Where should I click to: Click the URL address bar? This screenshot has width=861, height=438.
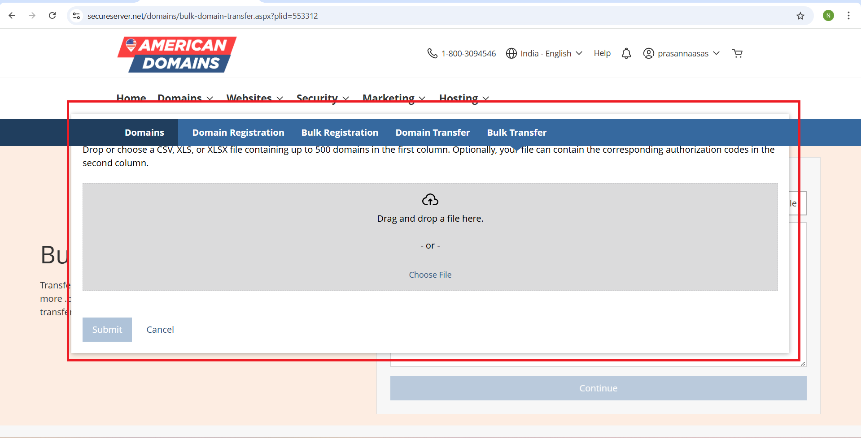pos(404,16)
